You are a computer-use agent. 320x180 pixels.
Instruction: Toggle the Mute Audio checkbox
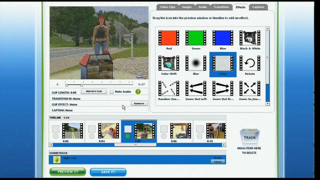coord(111,92)
